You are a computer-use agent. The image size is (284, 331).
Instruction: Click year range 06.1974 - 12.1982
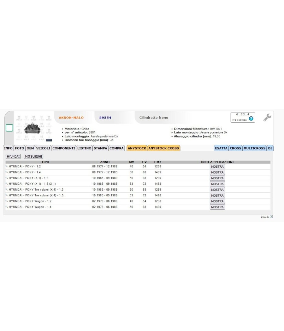click(x=105, y=166)
